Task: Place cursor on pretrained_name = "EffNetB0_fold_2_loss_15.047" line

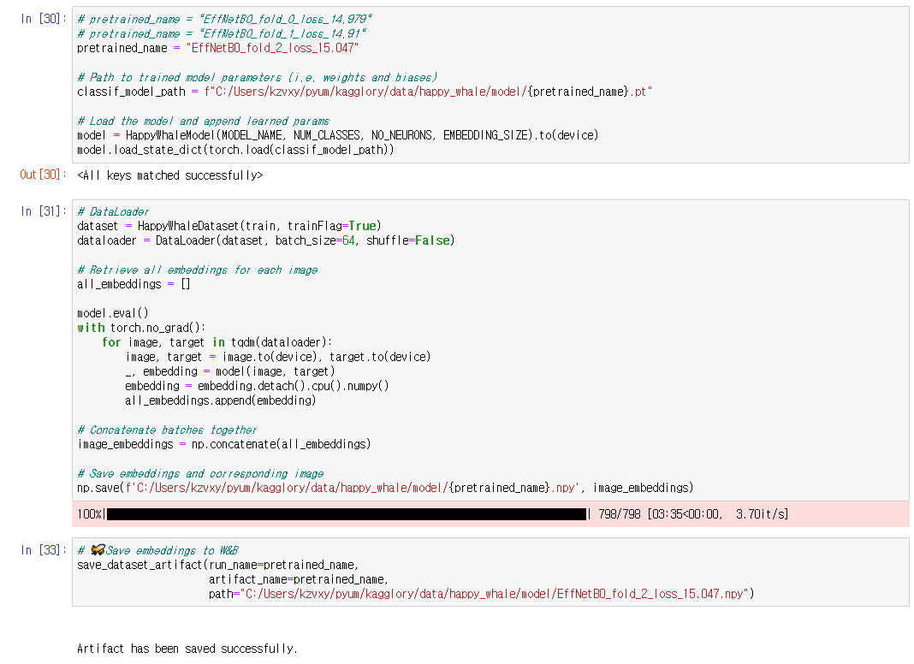Action: 218,49
